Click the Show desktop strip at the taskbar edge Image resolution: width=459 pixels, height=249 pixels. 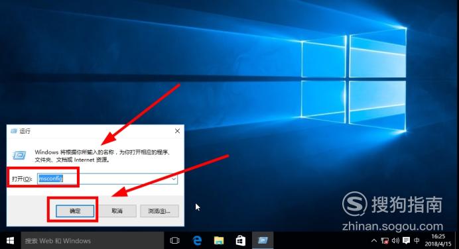point(457,240)
